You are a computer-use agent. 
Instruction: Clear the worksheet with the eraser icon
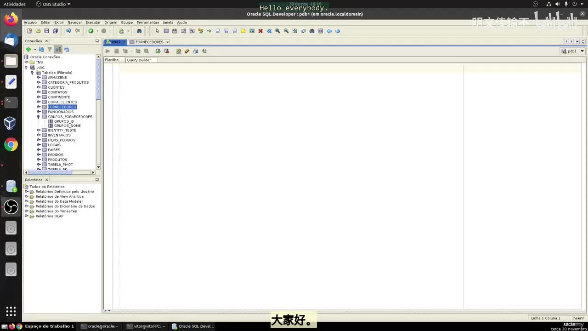[x=187, y=51]
